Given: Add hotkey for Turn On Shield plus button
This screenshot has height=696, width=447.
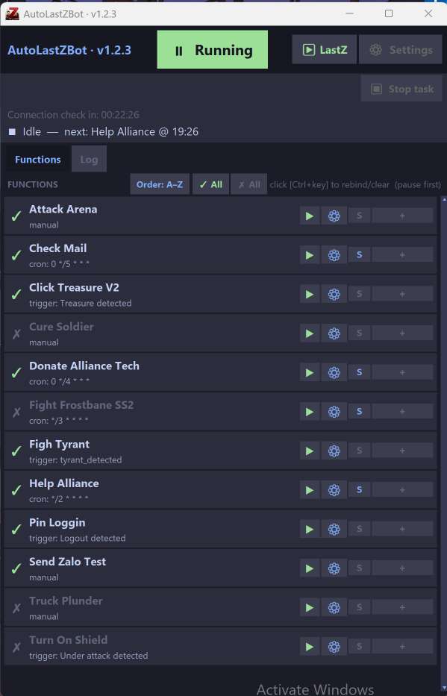Looking at the screenshot, I should click(x=402, y=646).
